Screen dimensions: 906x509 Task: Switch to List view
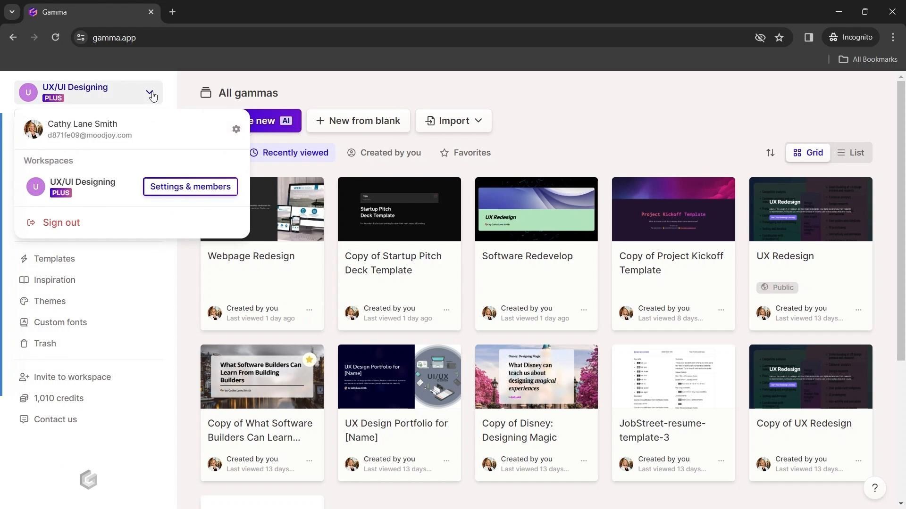851,153
